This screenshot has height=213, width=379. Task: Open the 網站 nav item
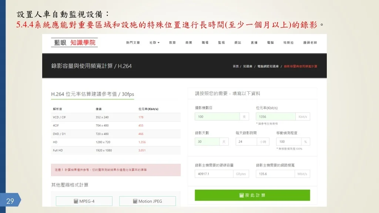[x=238, y=43]
